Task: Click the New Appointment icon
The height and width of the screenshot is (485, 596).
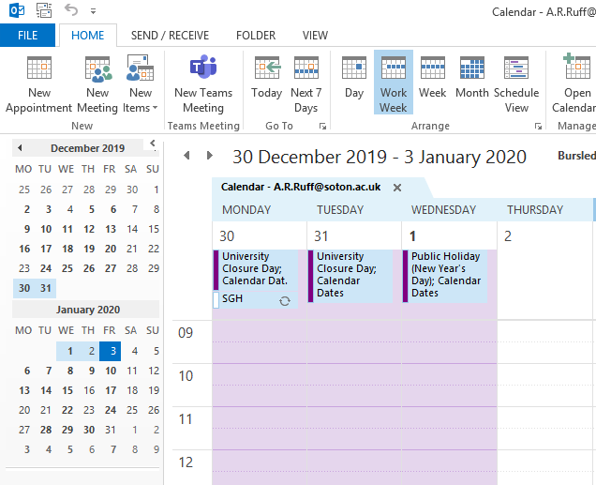Action: 39,71
